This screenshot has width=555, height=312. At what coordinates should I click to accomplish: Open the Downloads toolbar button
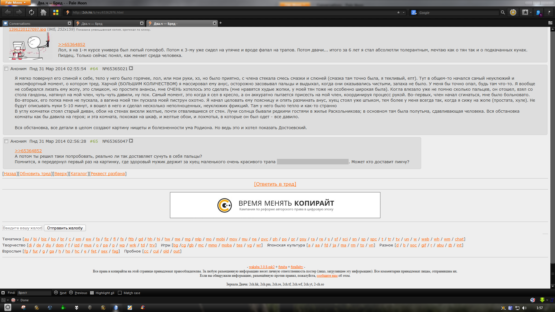(513, 12)
